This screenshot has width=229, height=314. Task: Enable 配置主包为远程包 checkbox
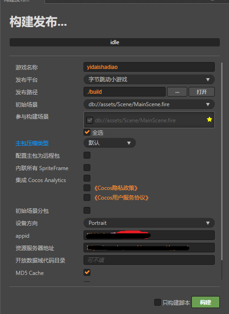(x=87, y=155)
